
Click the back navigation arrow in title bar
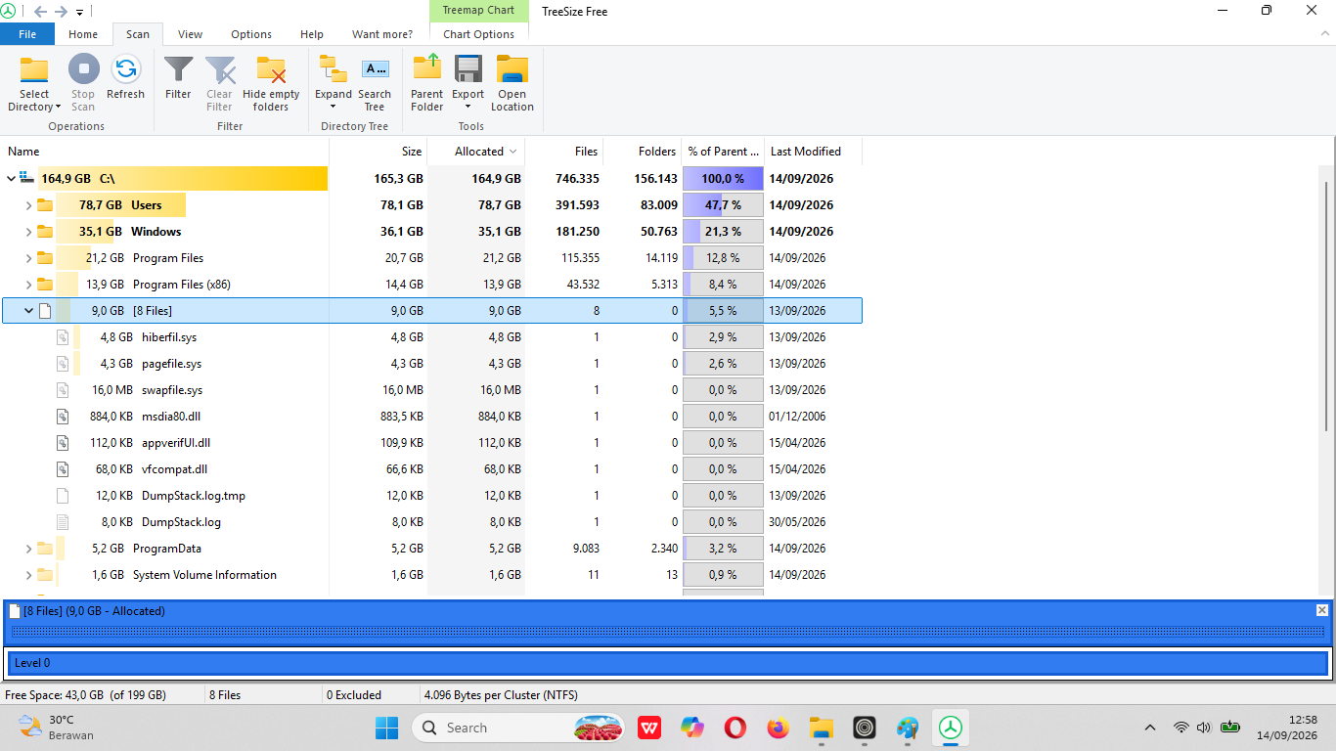(40, 12)
